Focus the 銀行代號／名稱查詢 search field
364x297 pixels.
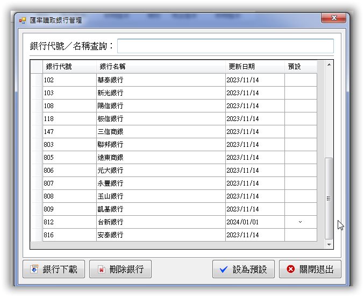[225, 46]
